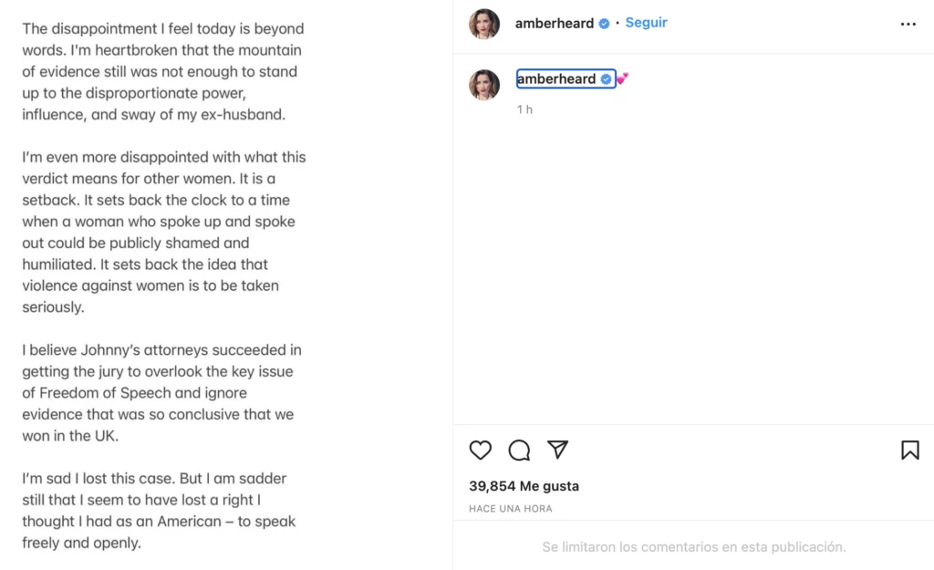This screenshot has width=934, height=570.
Task: Click the highlighted amberheard caption username
Action: point(556,79)
